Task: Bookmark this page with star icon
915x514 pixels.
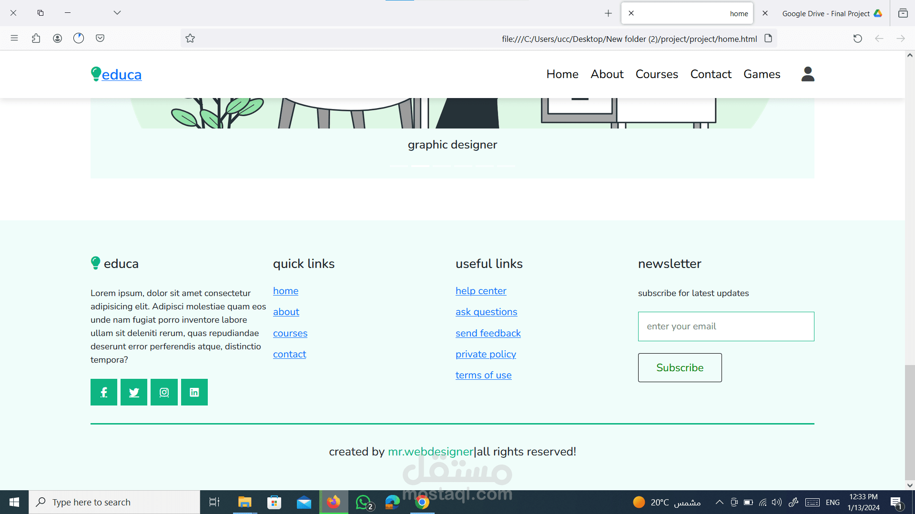Action: (190, 39)
